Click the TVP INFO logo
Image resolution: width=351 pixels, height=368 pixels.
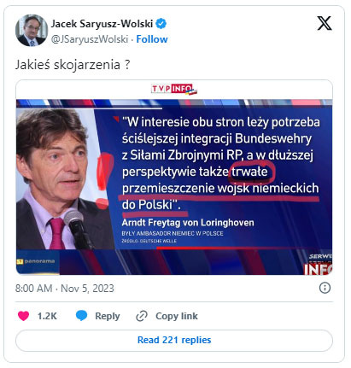coord(174,90)
